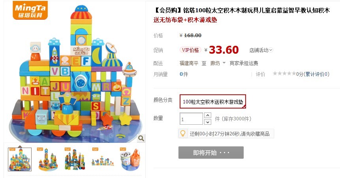
Task: Click the star rating icons
Action: pyautogui.click(x=284, y=74)
